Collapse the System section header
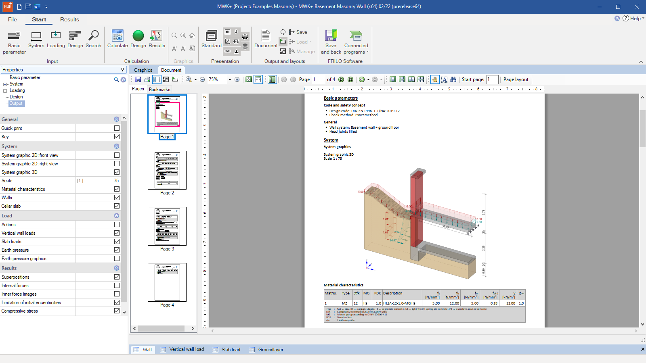Image resolution: width=646 pixels, height=363 pixels. tap(116, 146)
